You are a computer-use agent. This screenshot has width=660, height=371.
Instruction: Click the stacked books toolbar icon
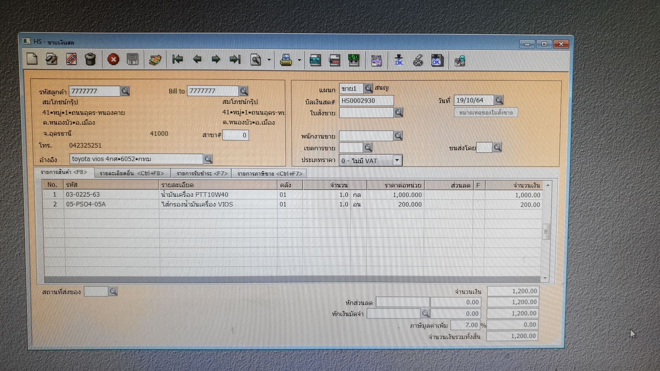point(155,60)
